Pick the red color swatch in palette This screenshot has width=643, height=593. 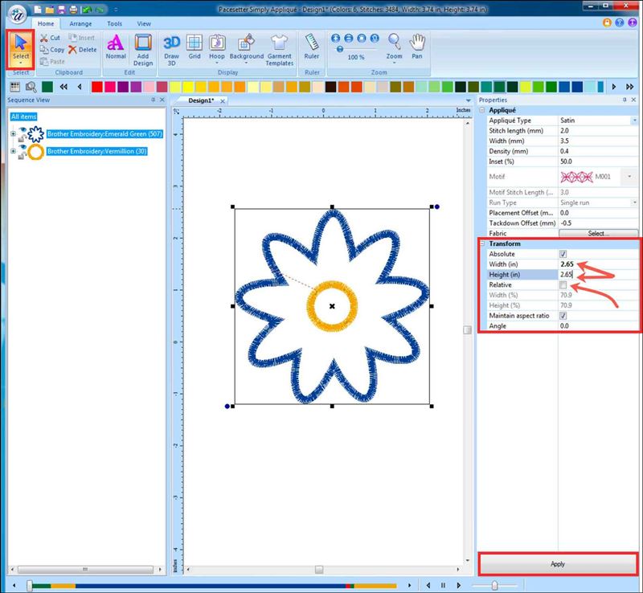point(98,86)
